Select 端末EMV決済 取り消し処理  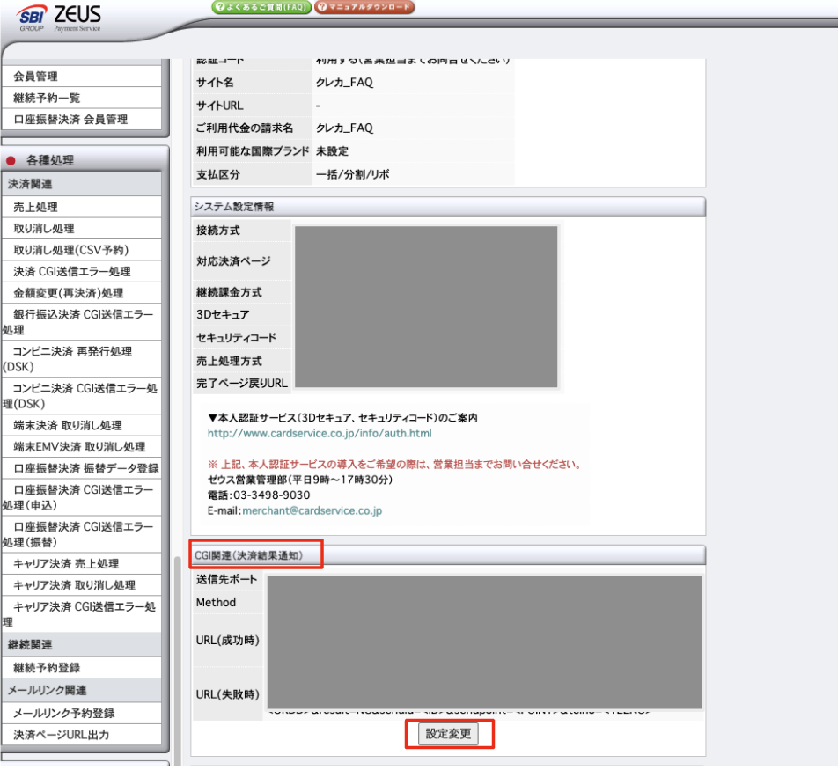(82, 447)
